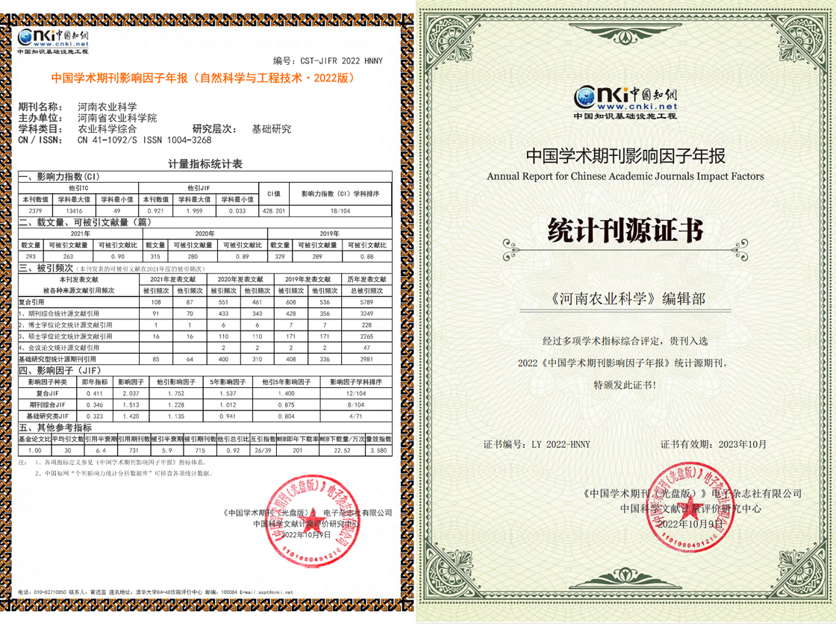Image resolution: width=836 pixels, height=626 pixels.
Task: Click section heading 三、被引频次
Action: click(46, 268)
